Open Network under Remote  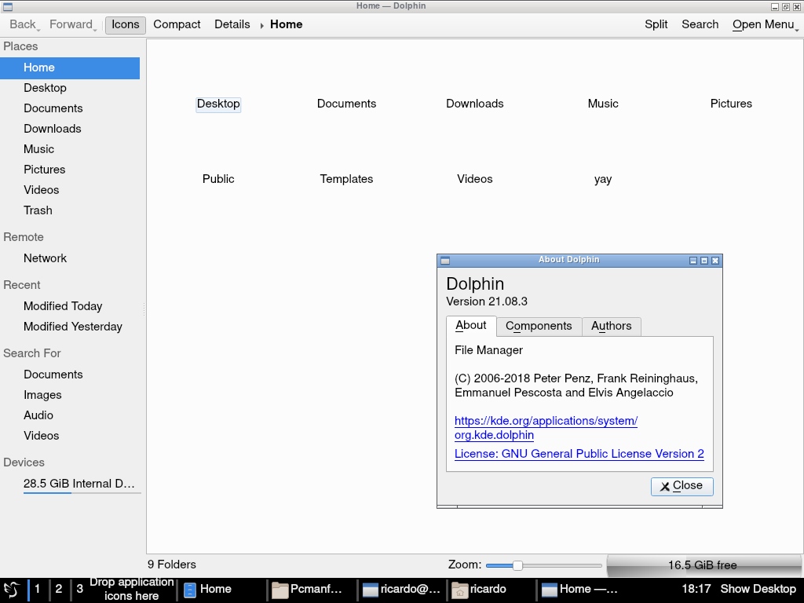click(x=70, y=258)
